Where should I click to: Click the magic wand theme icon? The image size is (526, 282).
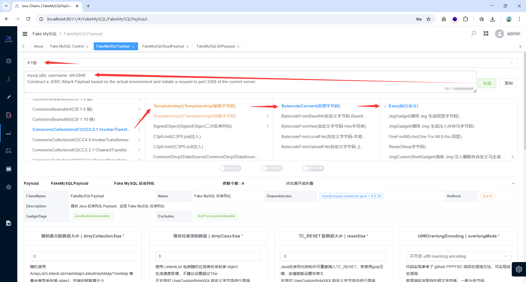click(474, 33)
